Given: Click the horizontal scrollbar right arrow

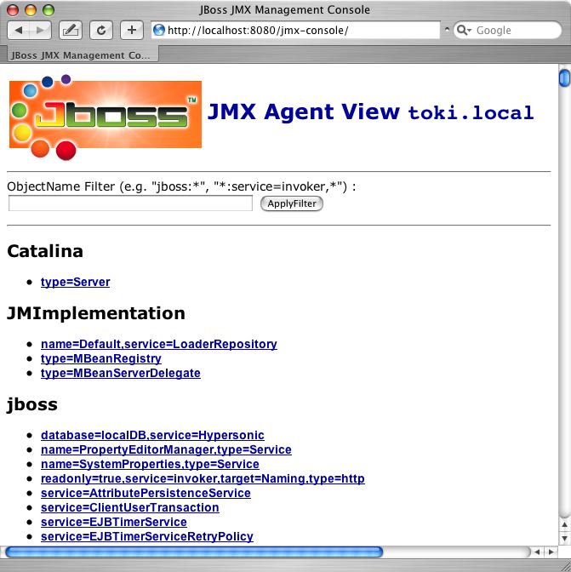Looking at the screenshot, I should (x=551, y=552).
